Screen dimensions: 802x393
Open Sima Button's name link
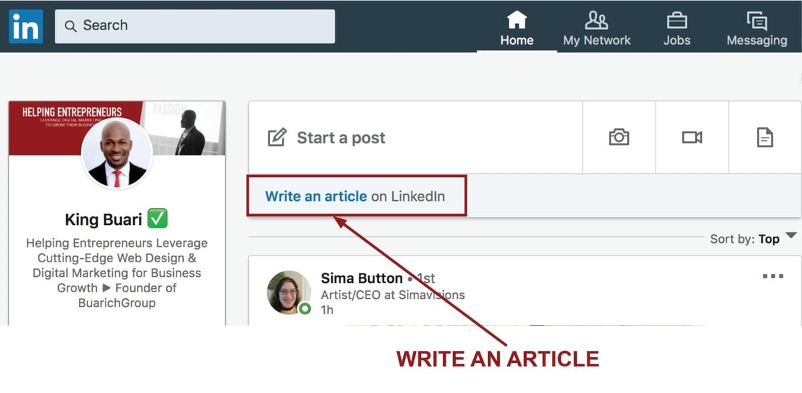(362, 278)
